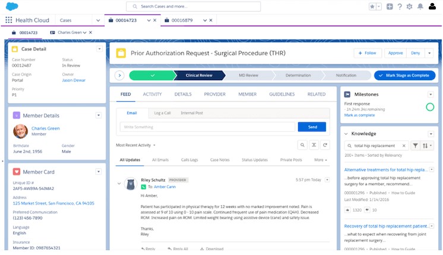Switch to the GUIDELINES tab
This screenshot has height=255, width=443.
[x=281, y=95]
